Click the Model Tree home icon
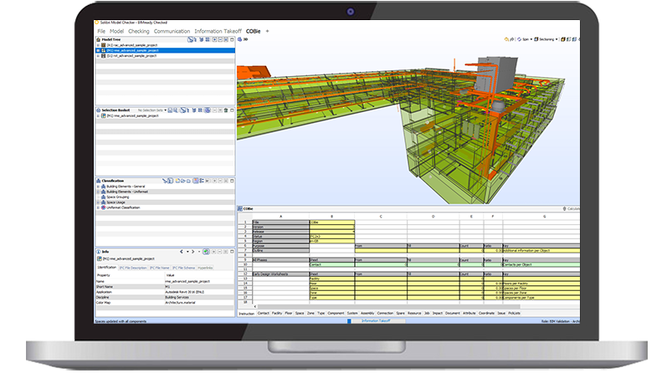Image resolution: width=672 pixels, height=373 pixels. pyautogui.click(x=98, y=39)
